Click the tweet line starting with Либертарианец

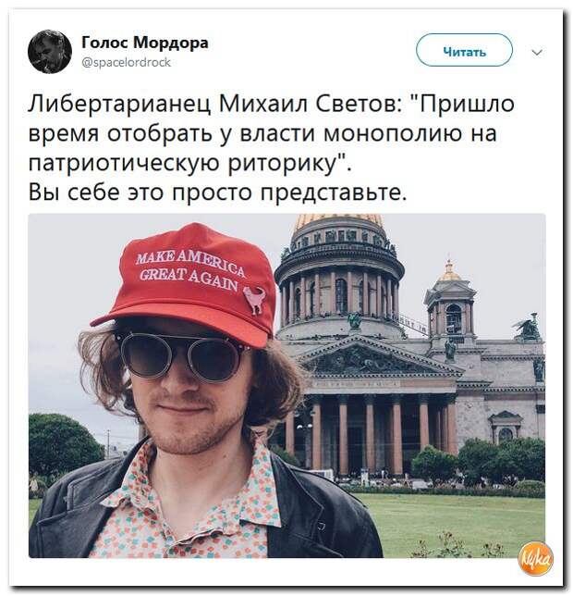point(272,104)
